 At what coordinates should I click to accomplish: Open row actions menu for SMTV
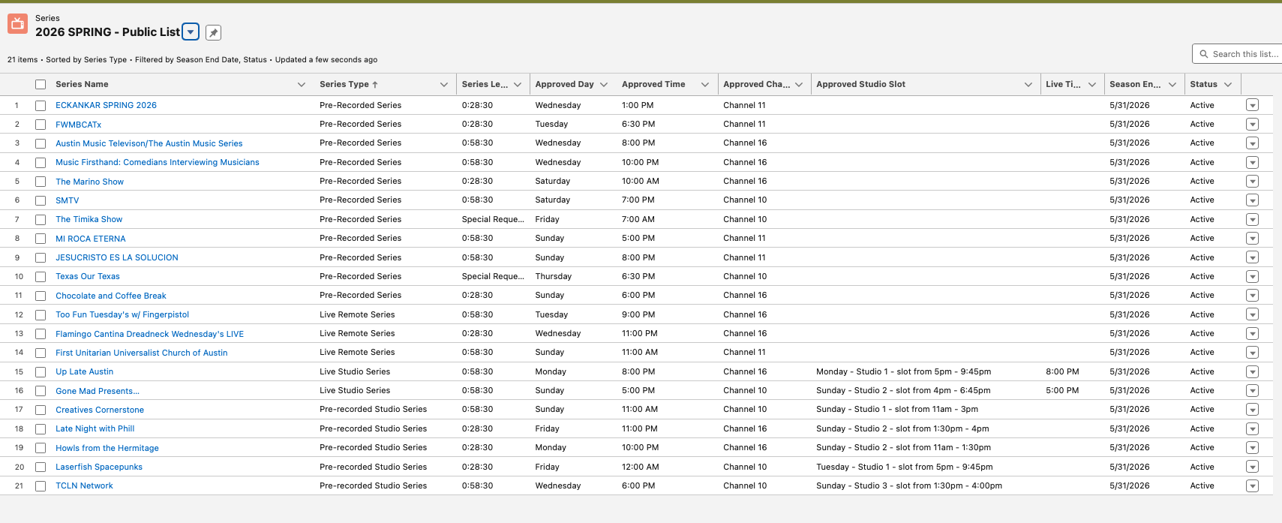coord(1251,200)
